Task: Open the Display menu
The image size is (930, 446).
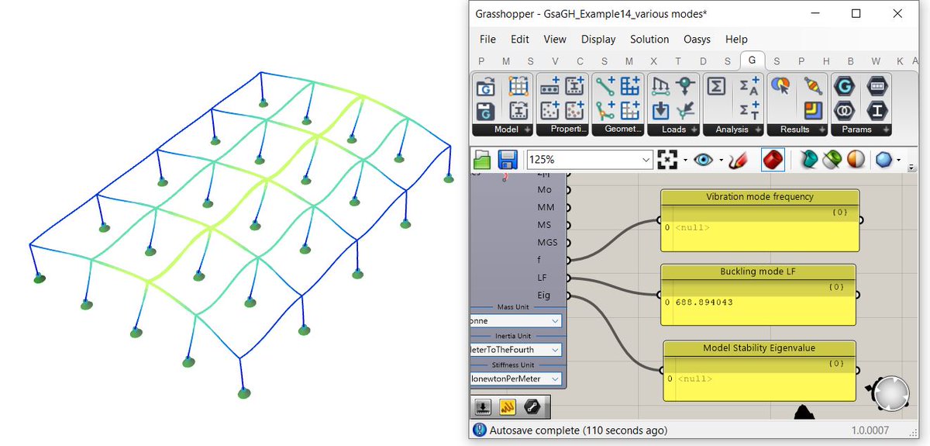Action: [598, 39]
